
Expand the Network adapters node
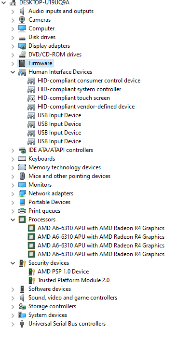point(13,194)
